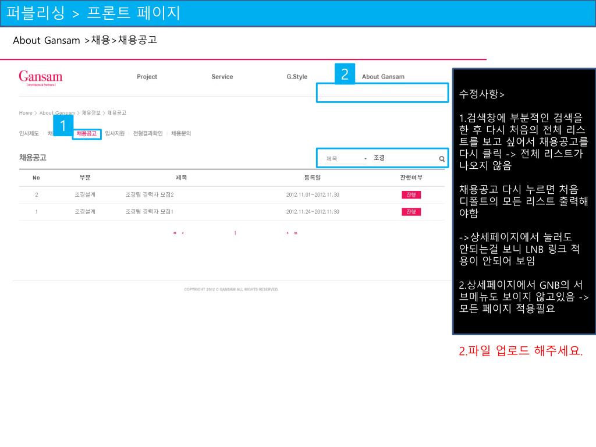This screenshot has height=447, width=596.
Task: Open the Service menu
Action: [x=222, y=77]
